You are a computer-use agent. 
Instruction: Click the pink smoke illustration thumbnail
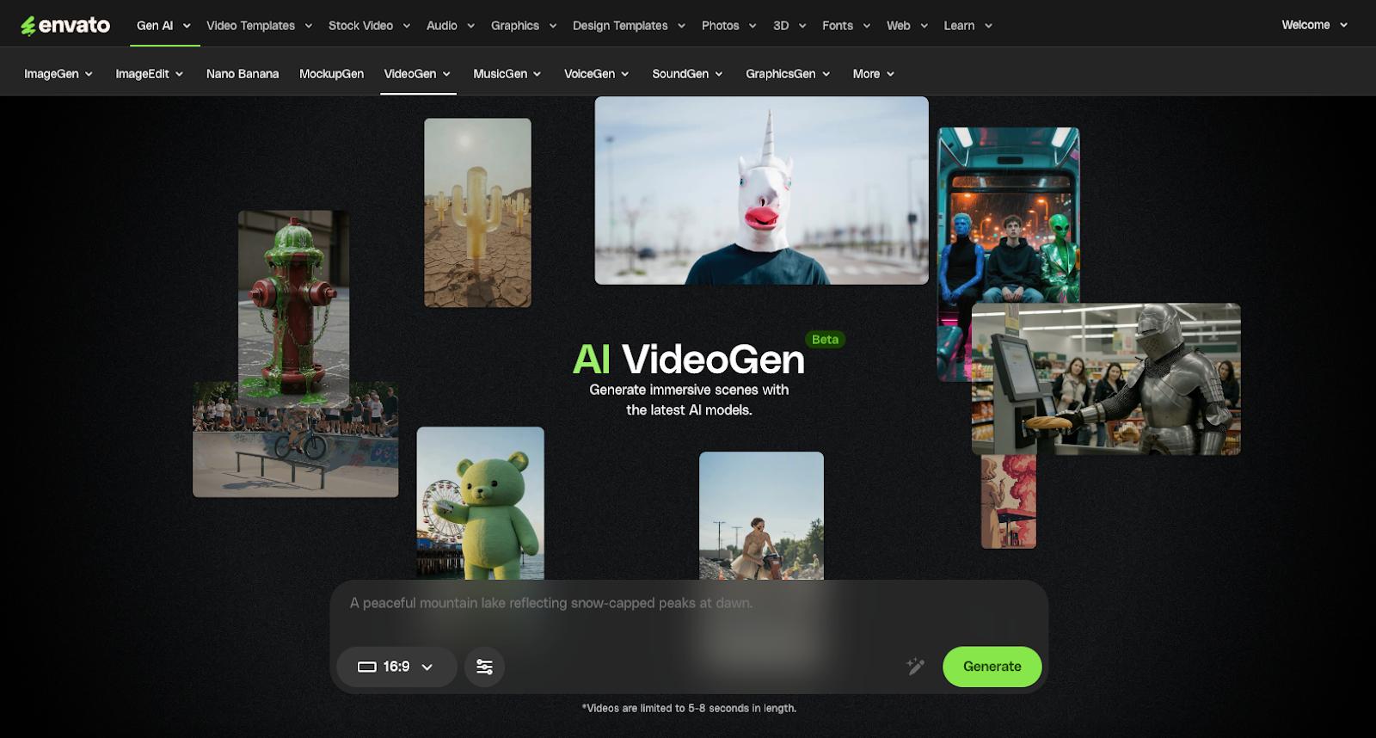point(1009,501)
